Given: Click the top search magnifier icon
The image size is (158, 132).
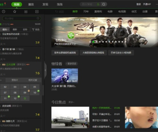Looking at the screenshot, I should point(104,4).
